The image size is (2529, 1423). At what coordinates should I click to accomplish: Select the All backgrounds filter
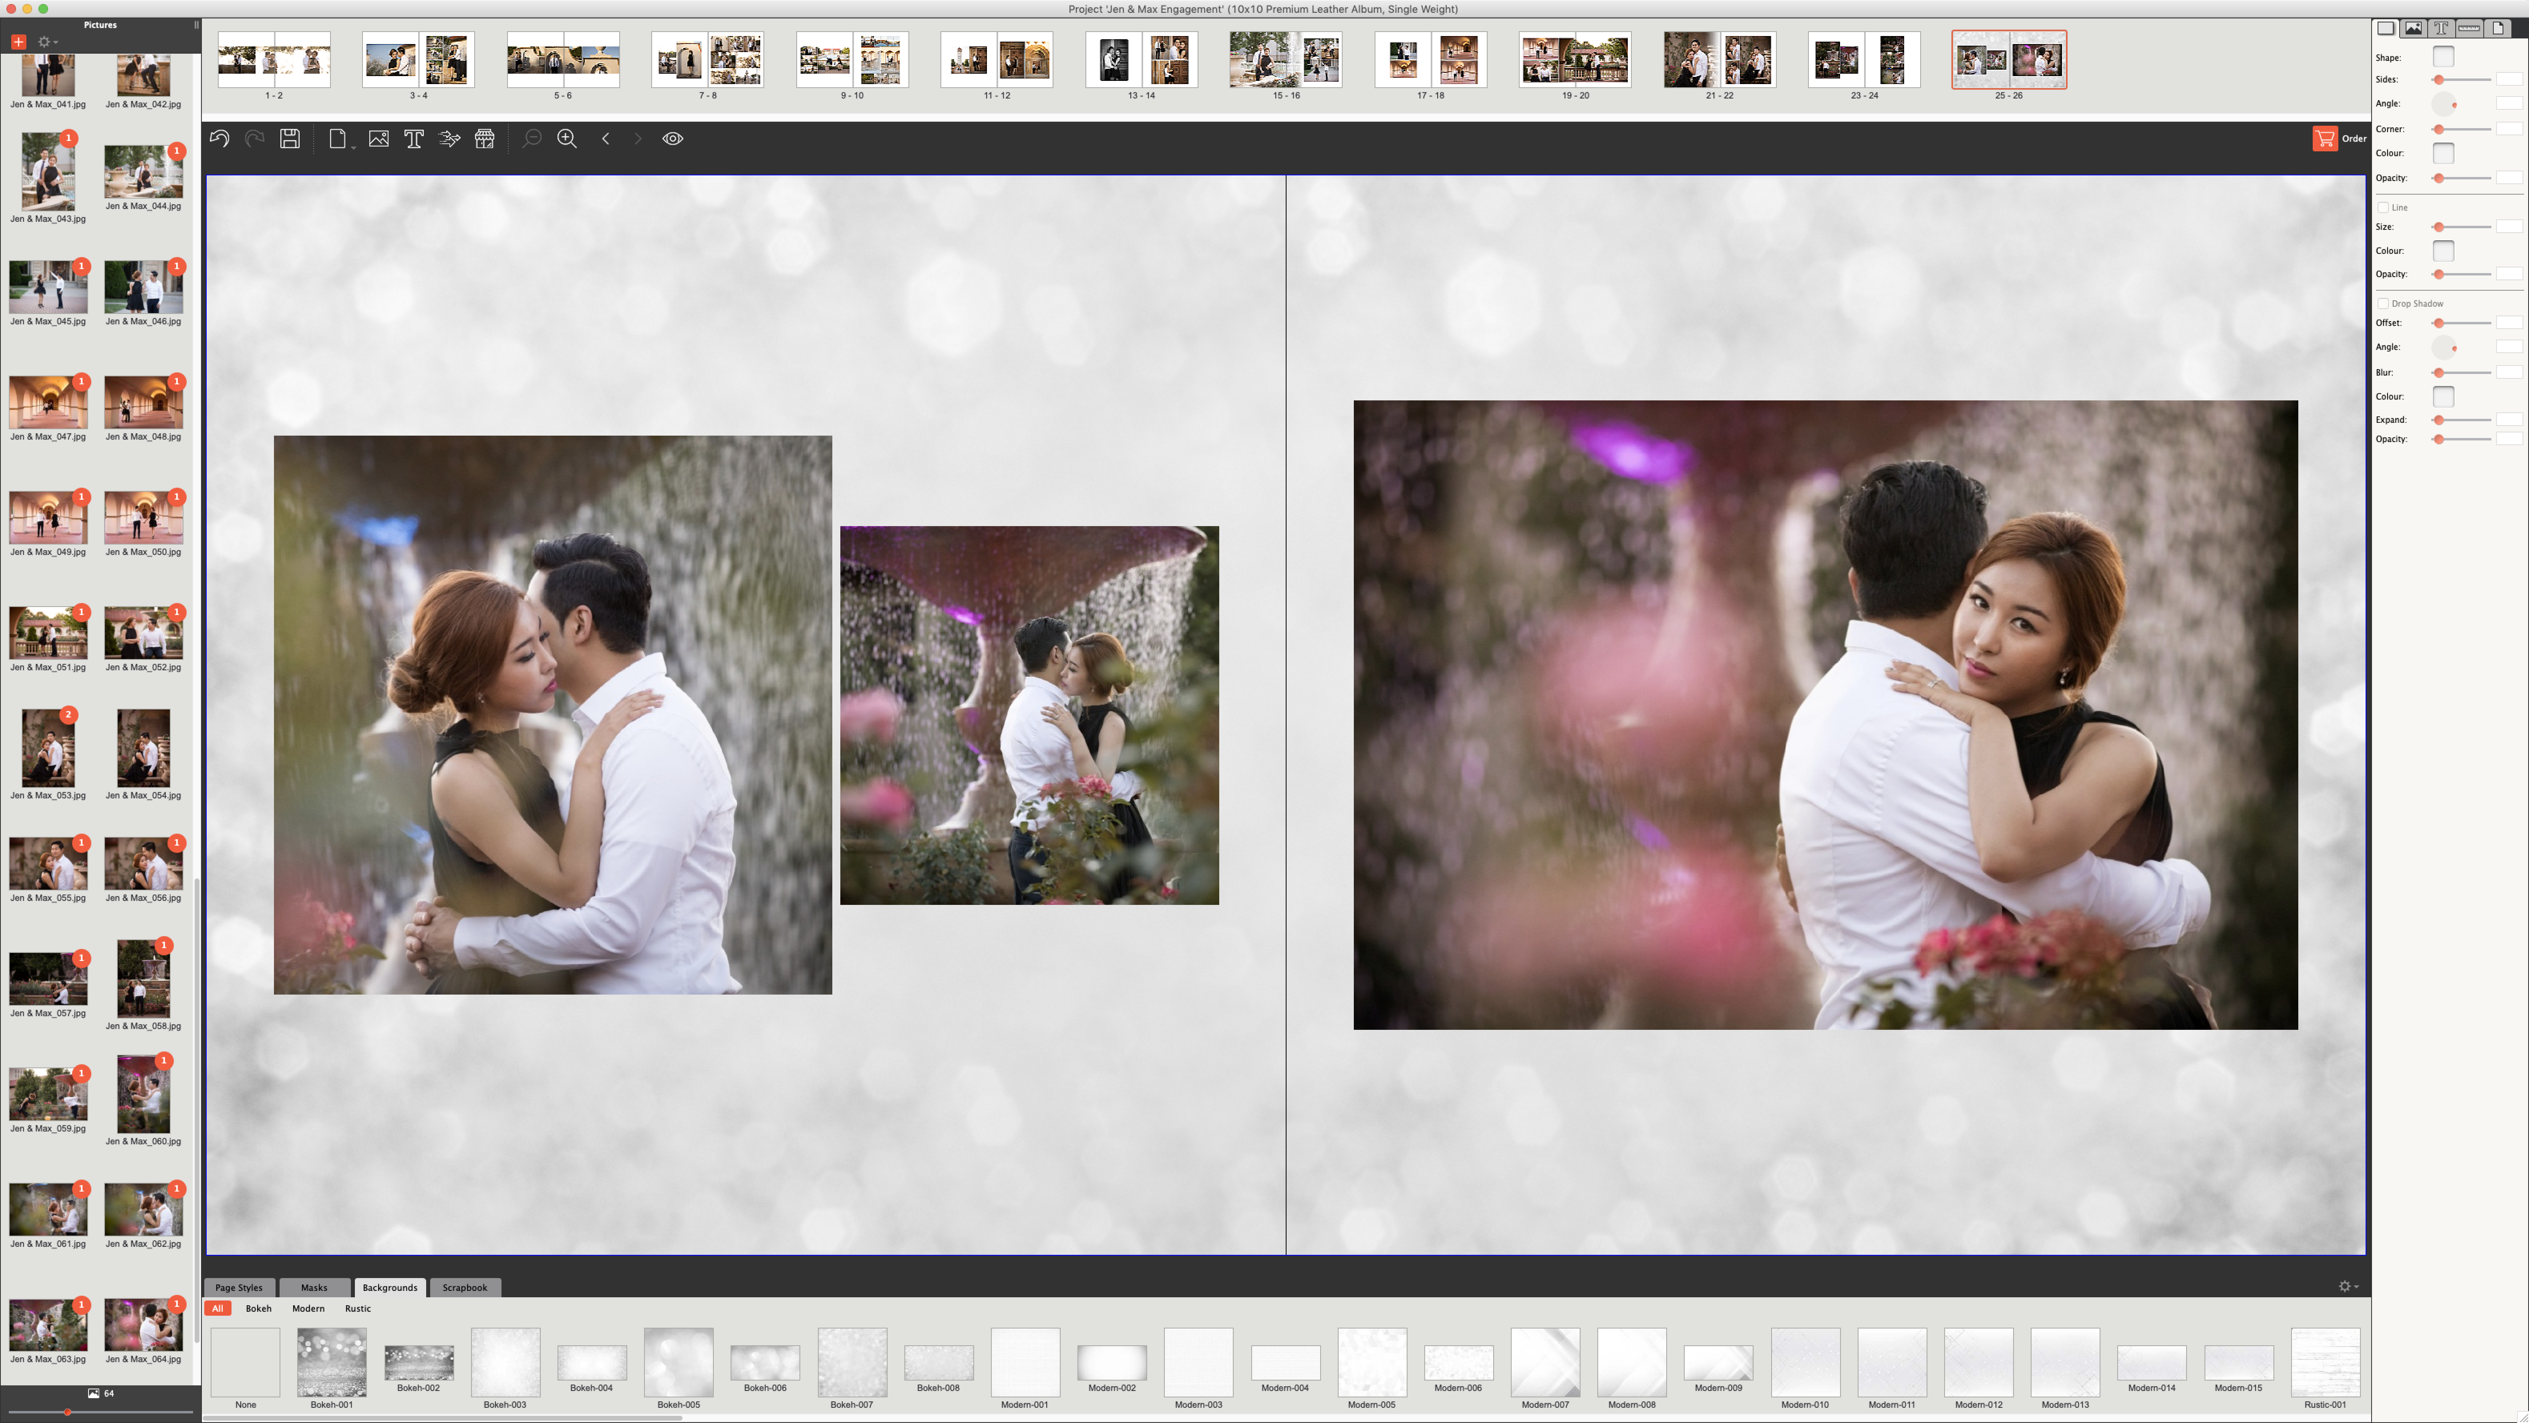(x=218, y=1308)
